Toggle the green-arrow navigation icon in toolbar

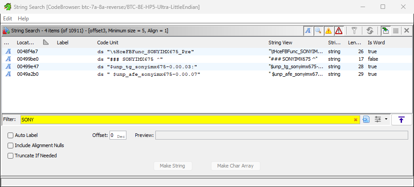click(386, 31)
